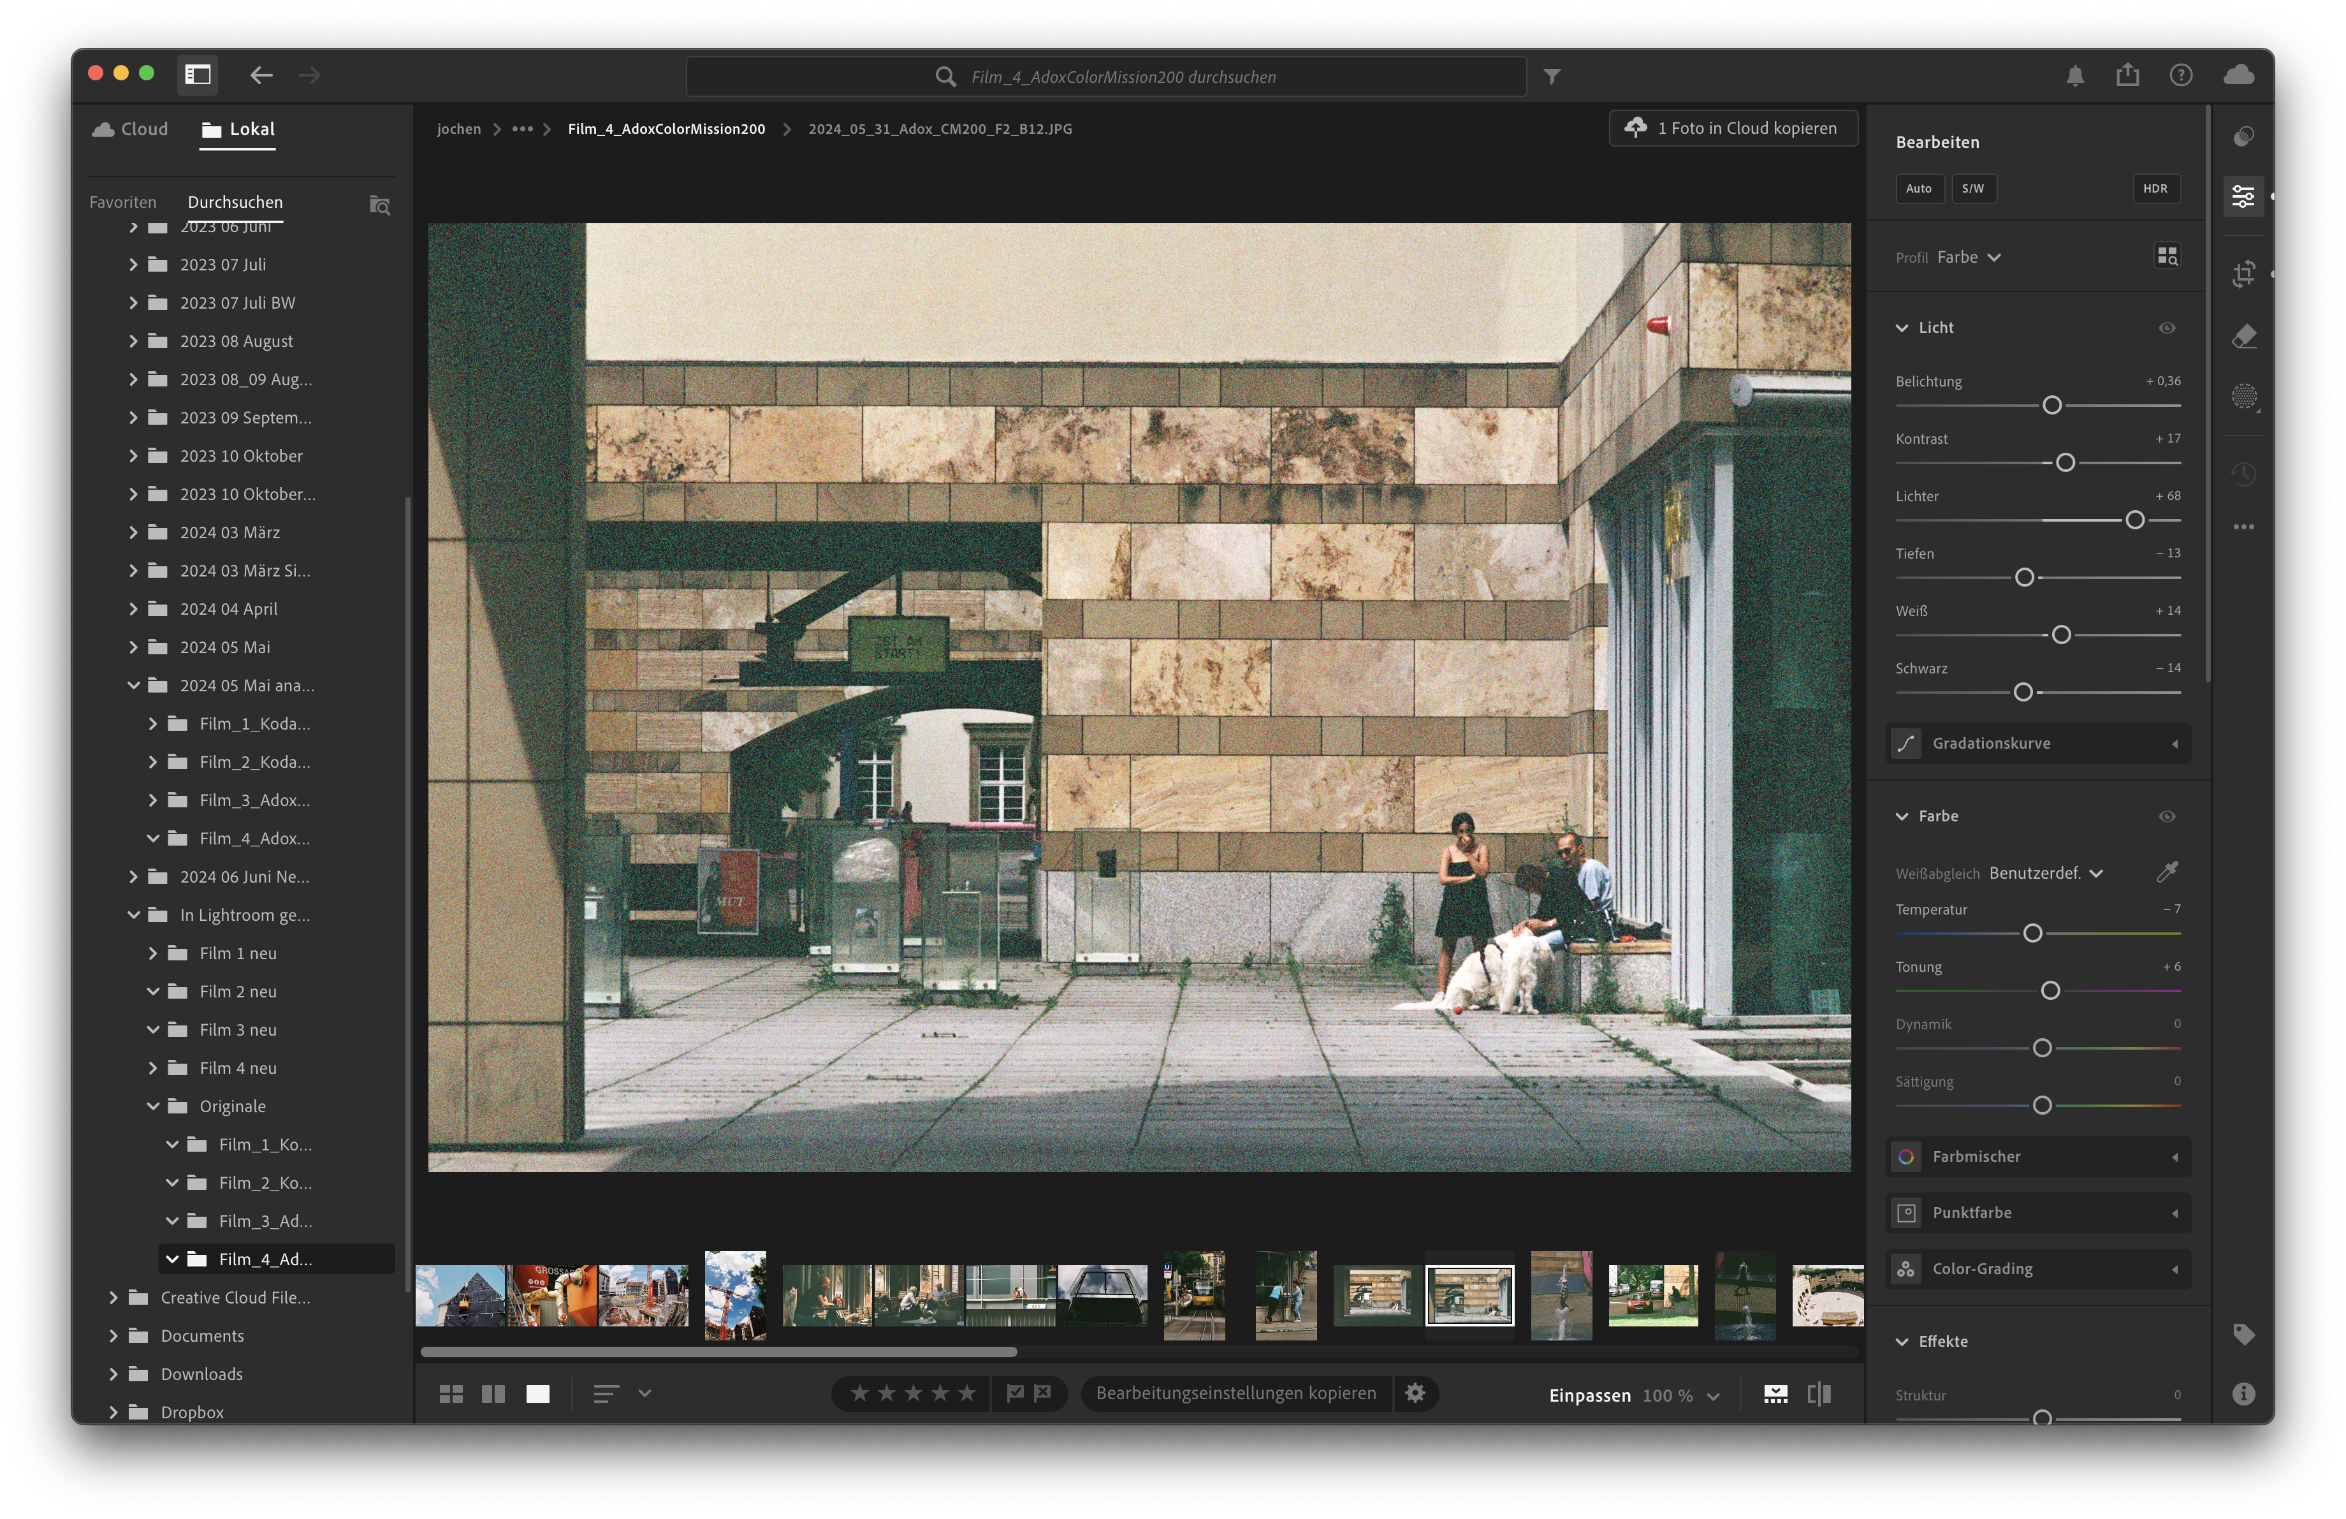Click the Belichtung slider handle
This screenshot has height=1519, width=2346.
point(2051,405)
